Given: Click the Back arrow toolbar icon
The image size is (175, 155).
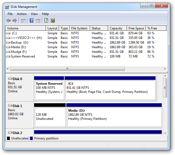Looking at the screenshot, I should click(8, 21).
